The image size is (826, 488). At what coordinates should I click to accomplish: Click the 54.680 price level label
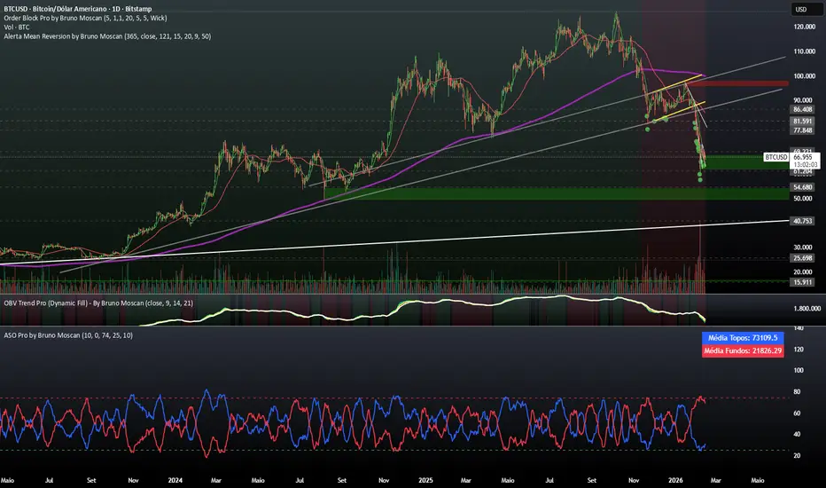click(802, 187)
